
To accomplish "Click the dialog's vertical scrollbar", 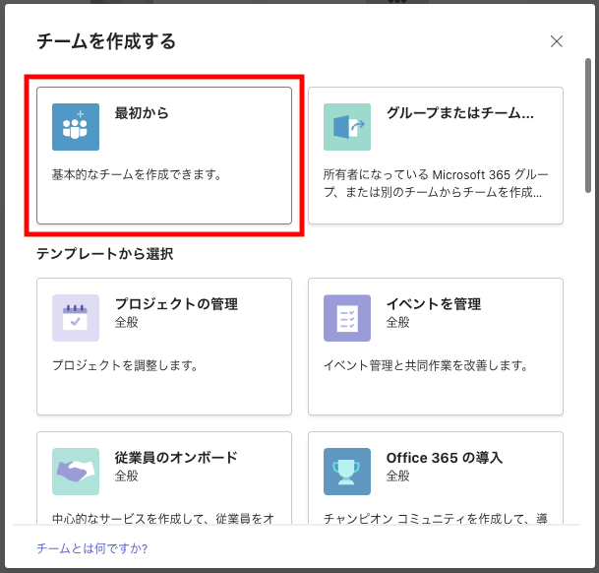I will coord(588,125).
